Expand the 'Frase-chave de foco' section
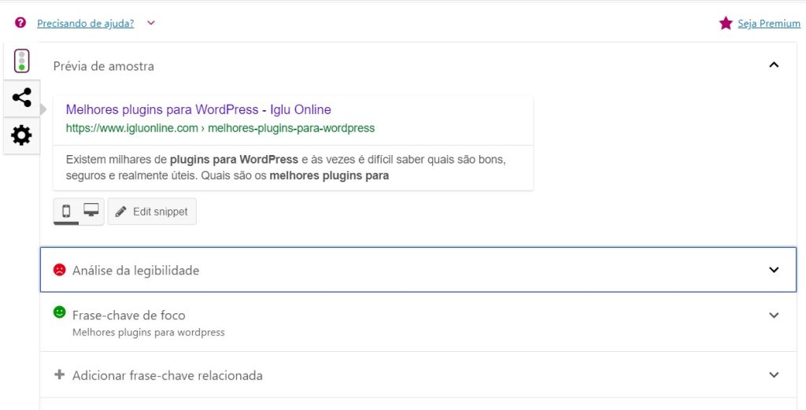This screenshot has height=410, width=806. point(418,322)
